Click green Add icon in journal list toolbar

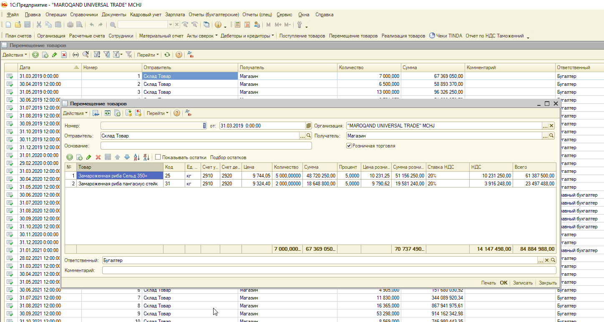click(x=35, y=55)
